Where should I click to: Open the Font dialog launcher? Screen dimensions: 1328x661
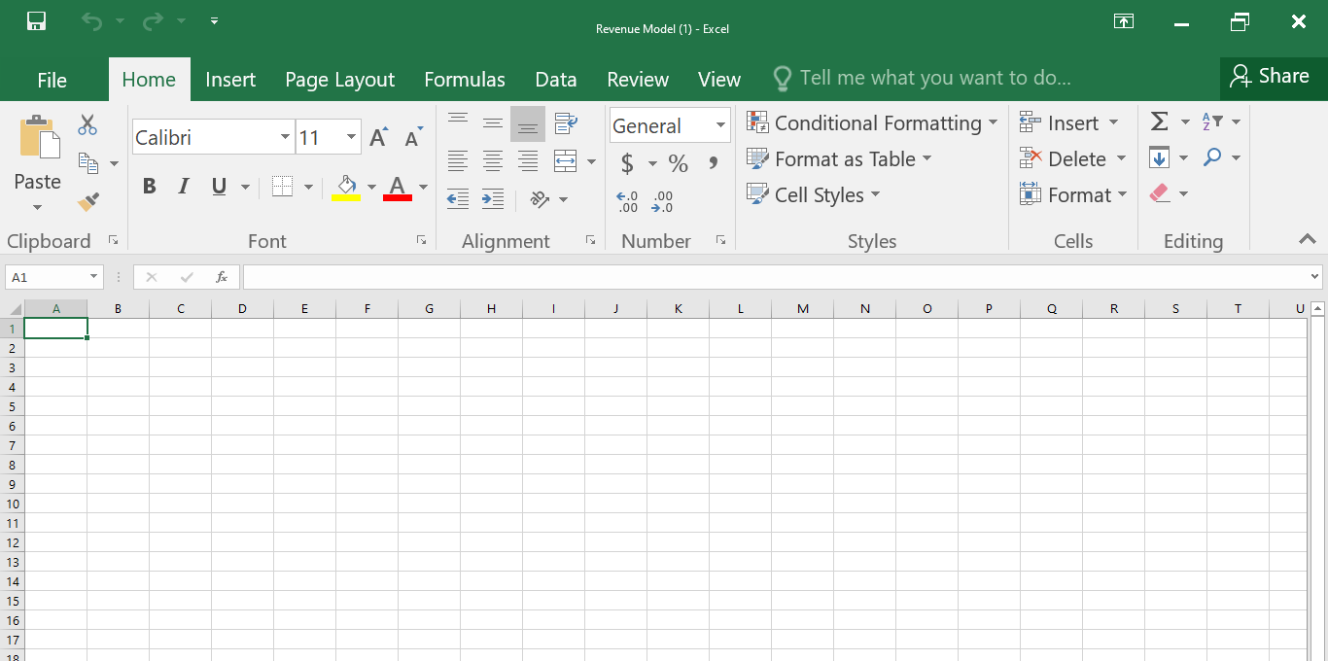point(421,240)
